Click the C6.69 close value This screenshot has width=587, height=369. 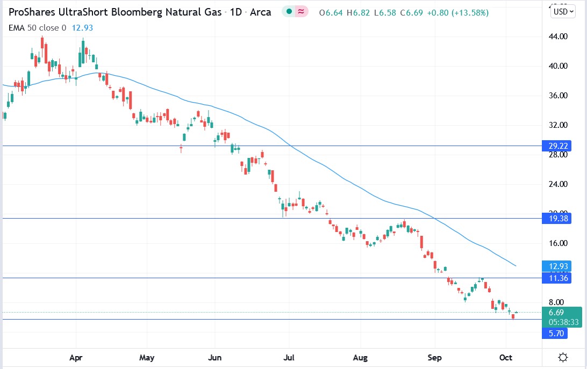[x=411, y=13]
